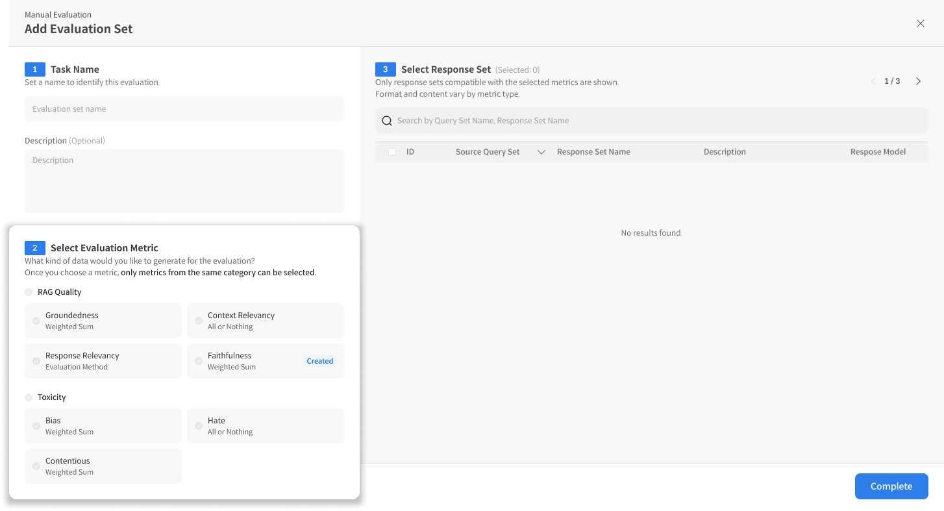Click into the Description text area
This screenshot has width=944, height=511.
click(x=184, y=181)
